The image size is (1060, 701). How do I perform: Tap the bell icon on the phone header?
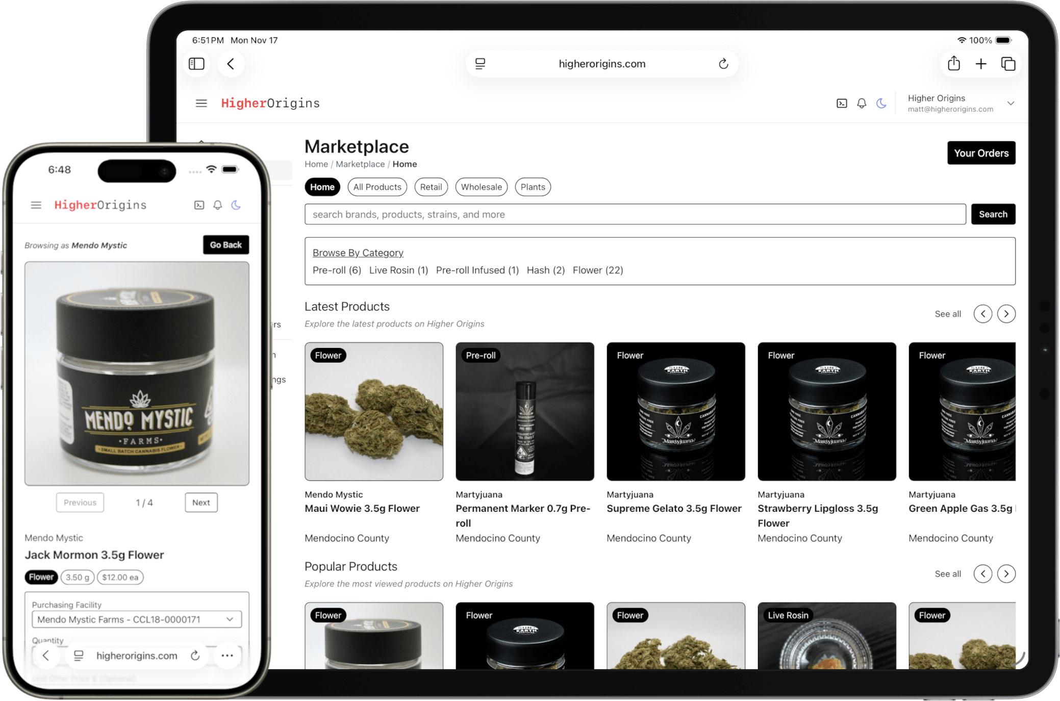coord(217,205)
